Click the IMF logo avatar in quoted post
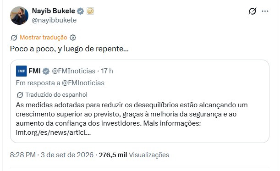Screen dimensions: 280x171 [21, 71]
